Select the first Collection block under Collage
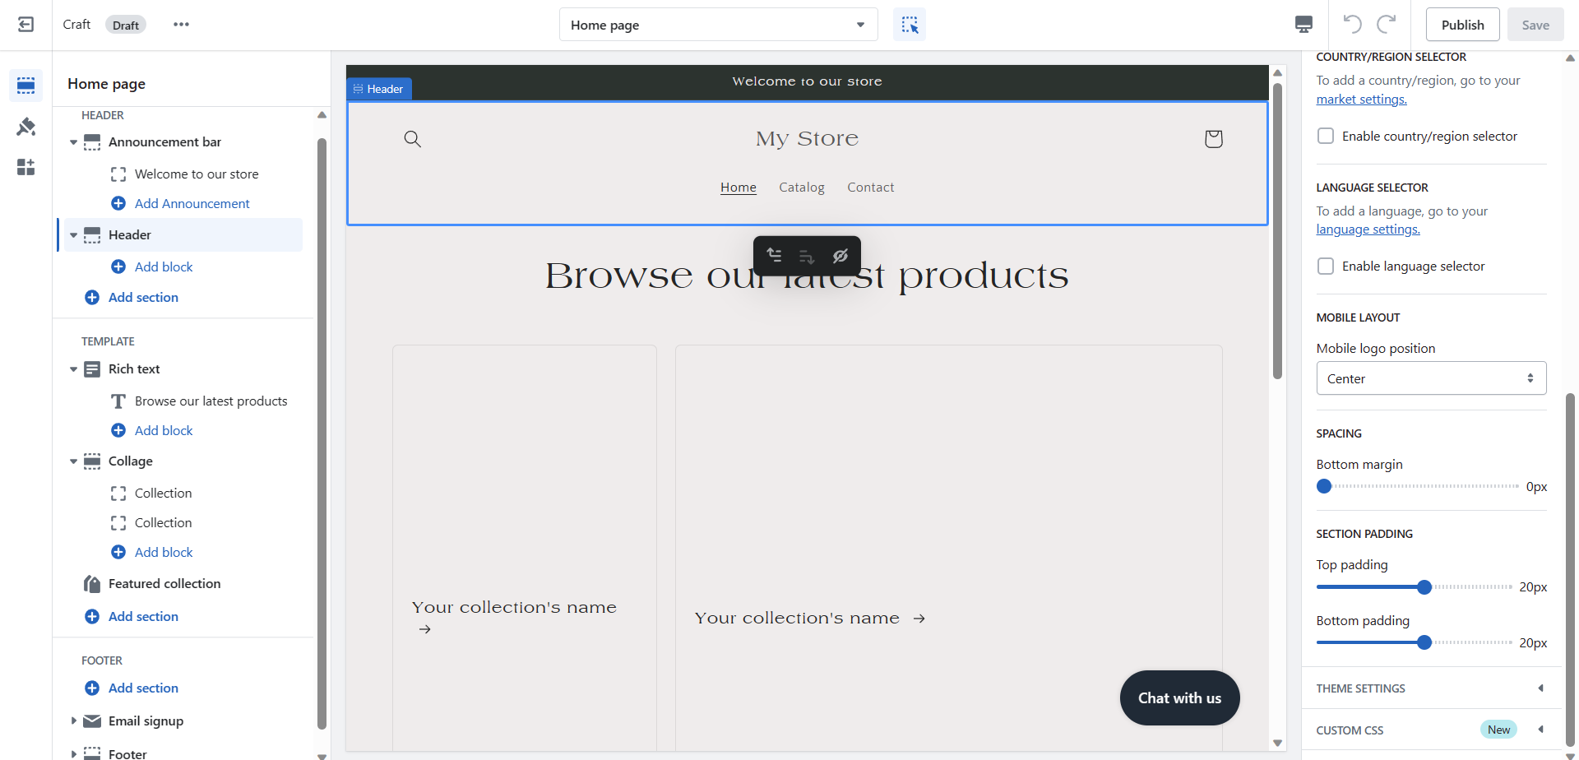The width and height of the screenshot is (1579, 760). (163, 494)
